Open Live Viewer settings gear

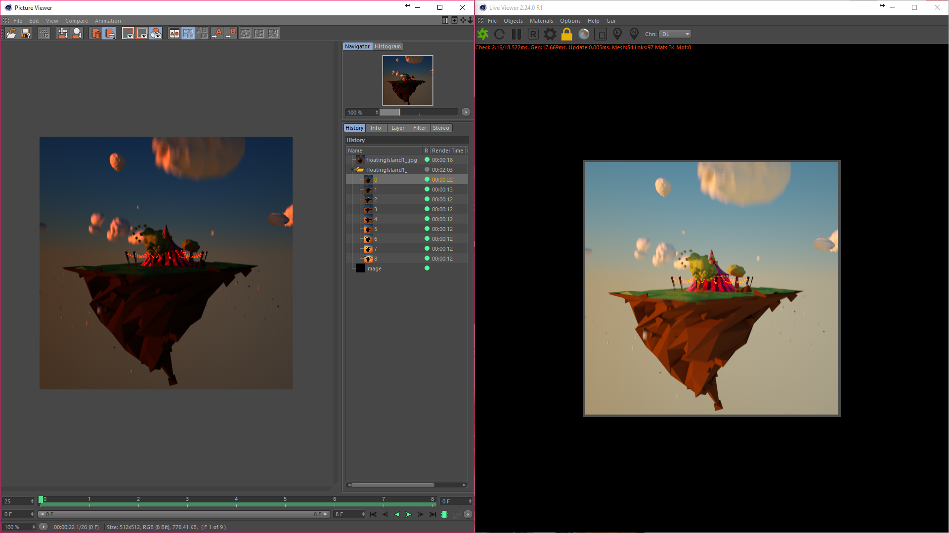[550, 34]
